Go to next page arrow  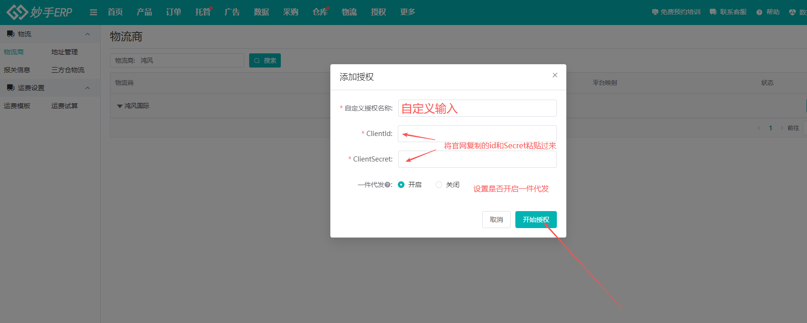coord(782,128)
